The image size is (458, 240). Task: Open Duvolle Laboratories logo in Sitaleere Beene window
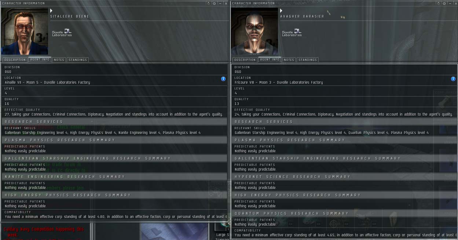click(x=62, y=33)
